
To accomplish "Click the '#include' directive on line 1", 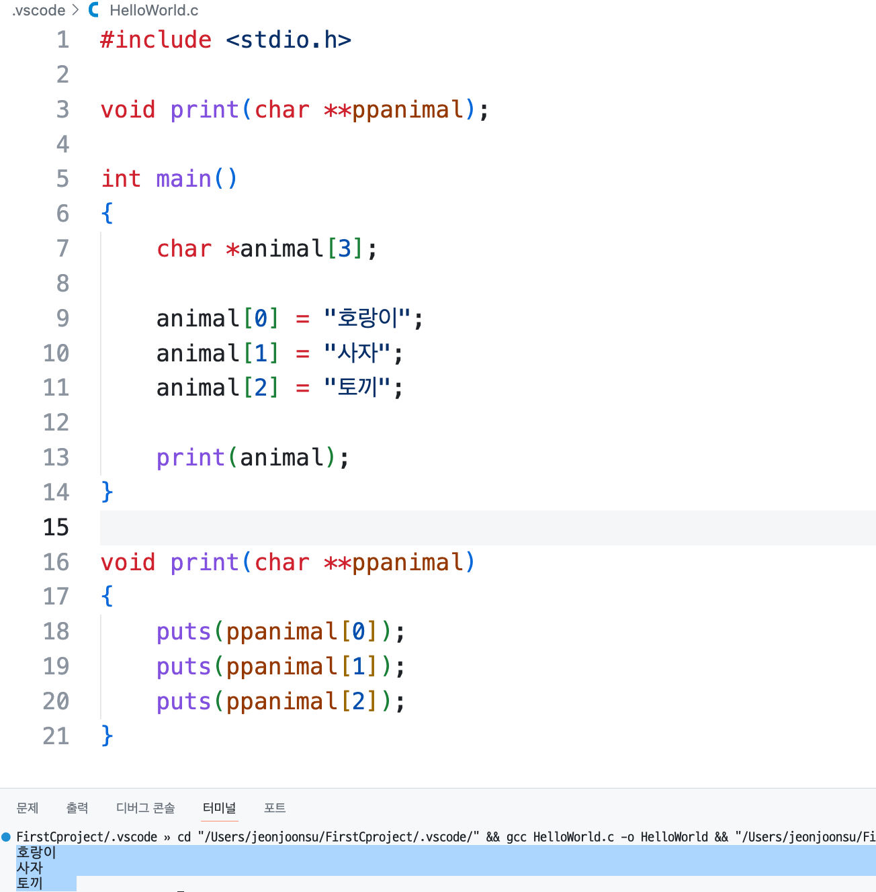I will [x=156, y=40].
